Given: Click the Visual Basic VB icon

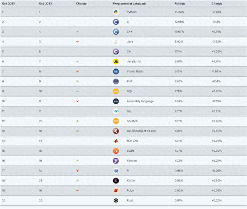Looking at the screenshot, I should click(116, 71).
